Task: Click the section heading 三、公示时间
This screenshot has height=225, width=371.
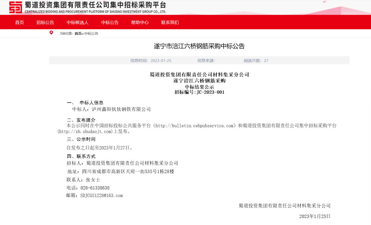Action: click(81, 139)
